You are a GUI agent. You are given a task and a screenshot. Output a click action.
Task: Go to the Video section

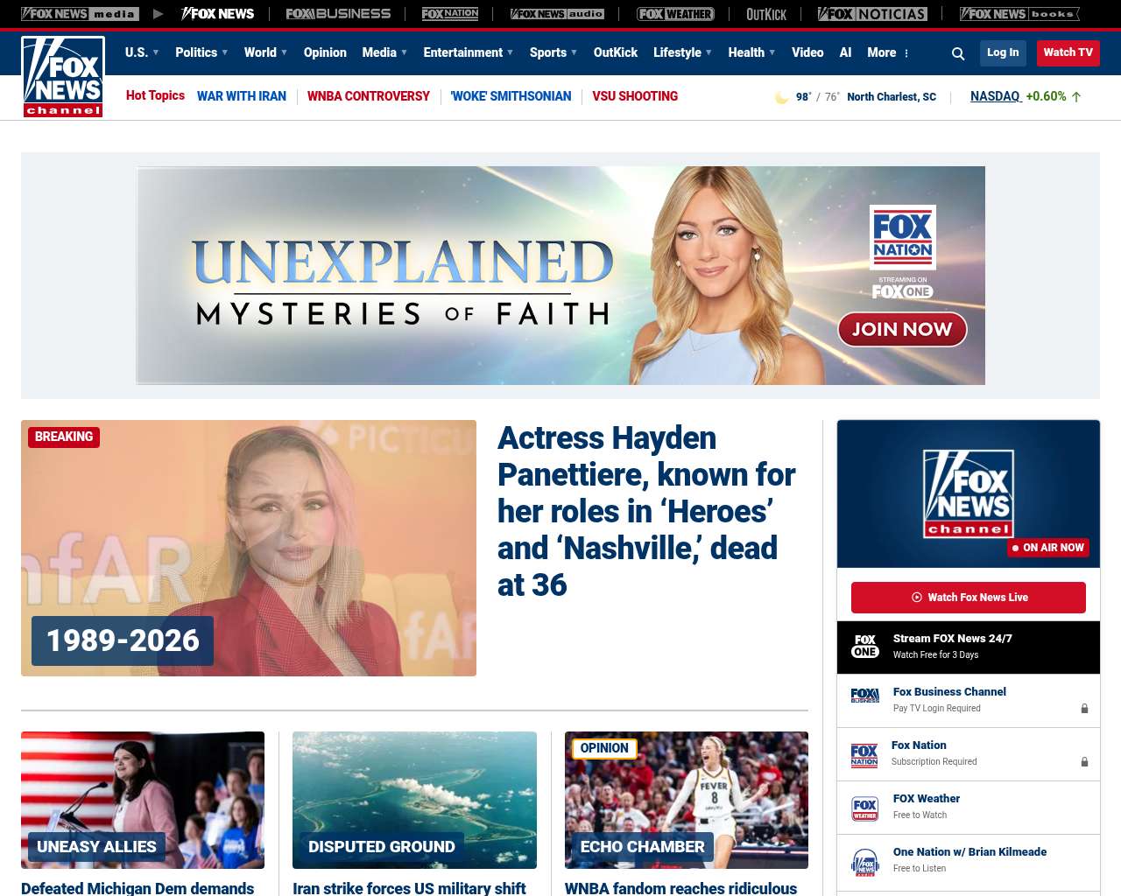click(807, 52)
